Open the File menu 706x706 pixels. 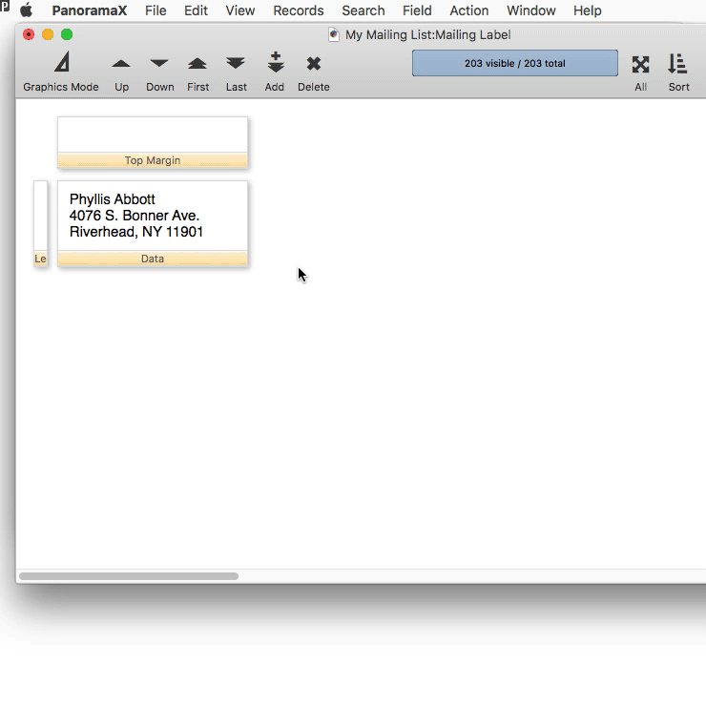tap(156, 10)
